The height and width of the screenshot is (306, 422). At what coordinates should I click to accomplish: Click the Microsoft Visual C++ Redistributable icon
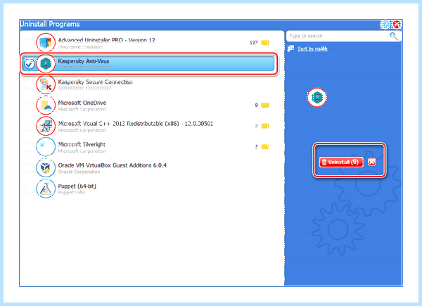pyautogui.click(x=46, y=126)
